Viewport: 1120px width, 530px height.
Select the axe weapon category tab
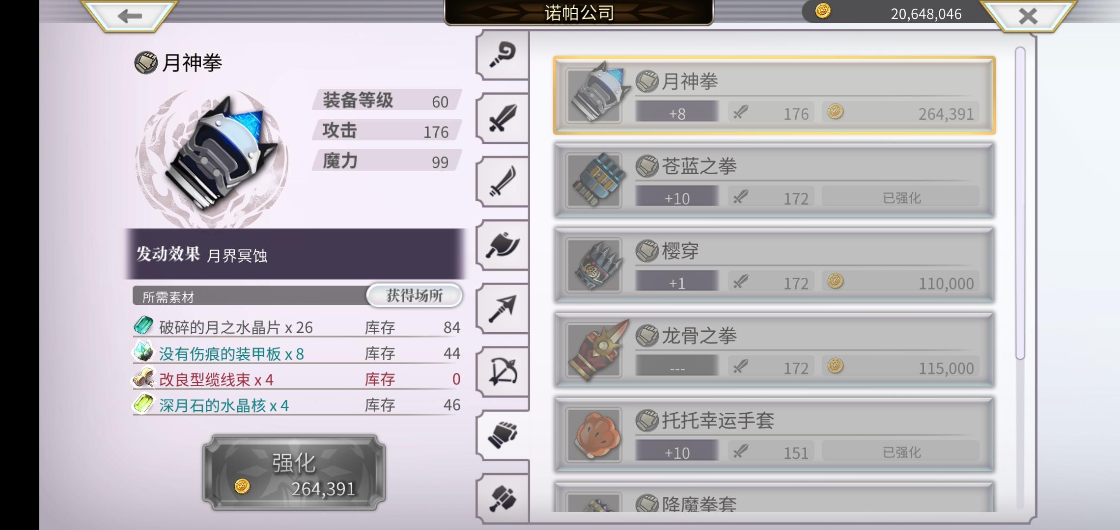503,245
